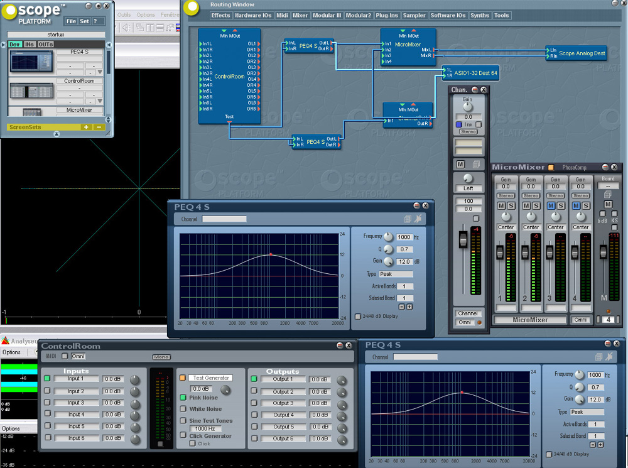Toggle Input 2 checkbox in ControlRoom
The image size is (628, 468).
tap(47, 391)
